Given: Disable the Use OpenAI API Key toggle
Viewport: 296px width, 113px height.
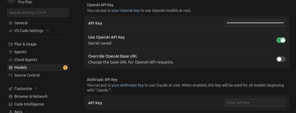Looking at the screenshot, I should point(281,40).
